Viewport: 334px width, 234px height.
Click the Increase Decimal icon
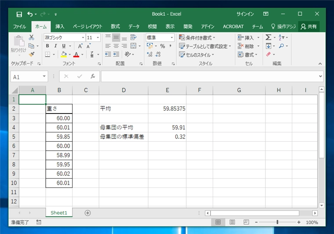click(149, 55)
